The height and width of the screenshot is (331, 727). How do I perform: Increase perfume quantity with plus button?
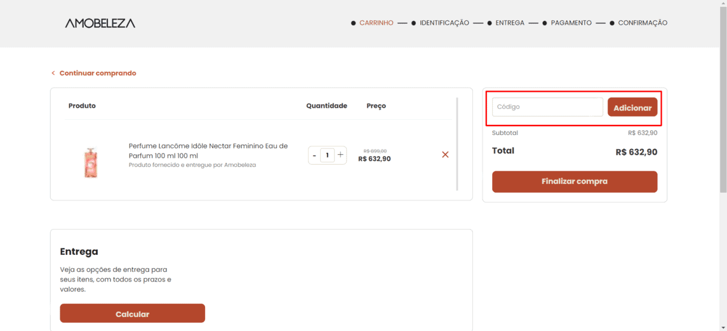340,155
